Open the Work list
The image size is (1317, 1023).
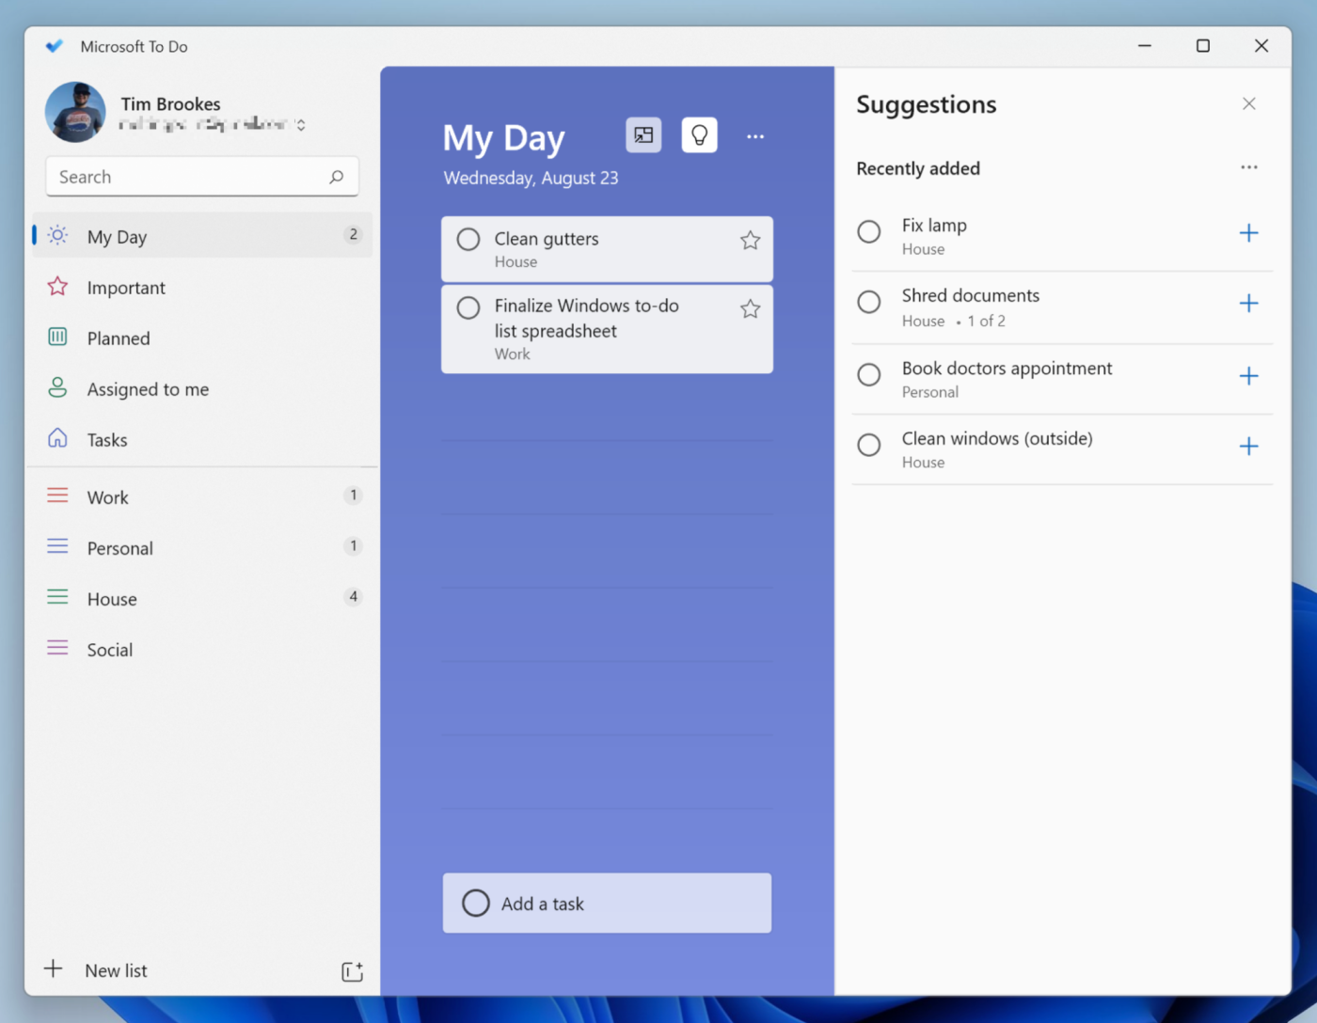[202, 496]
